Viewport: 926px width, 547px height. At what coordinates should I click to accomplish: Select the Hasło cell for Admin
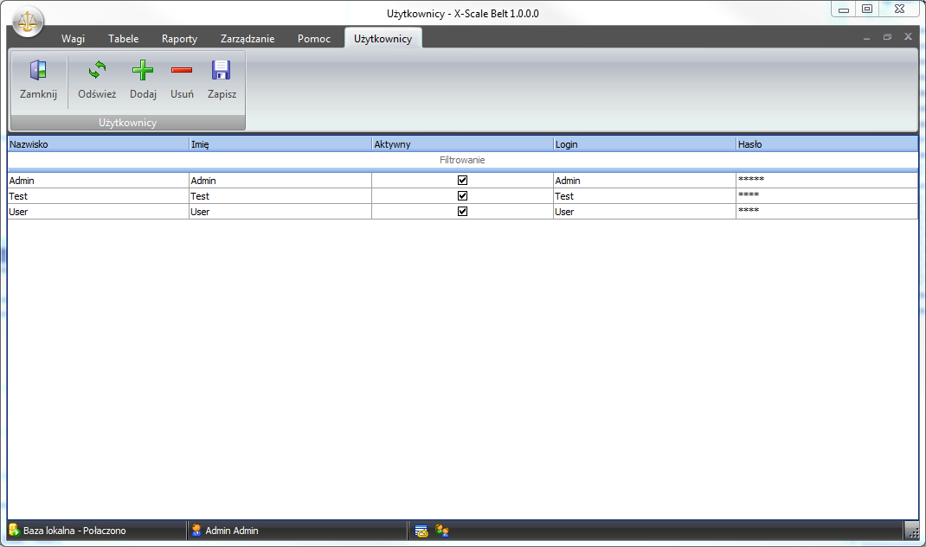826,181
